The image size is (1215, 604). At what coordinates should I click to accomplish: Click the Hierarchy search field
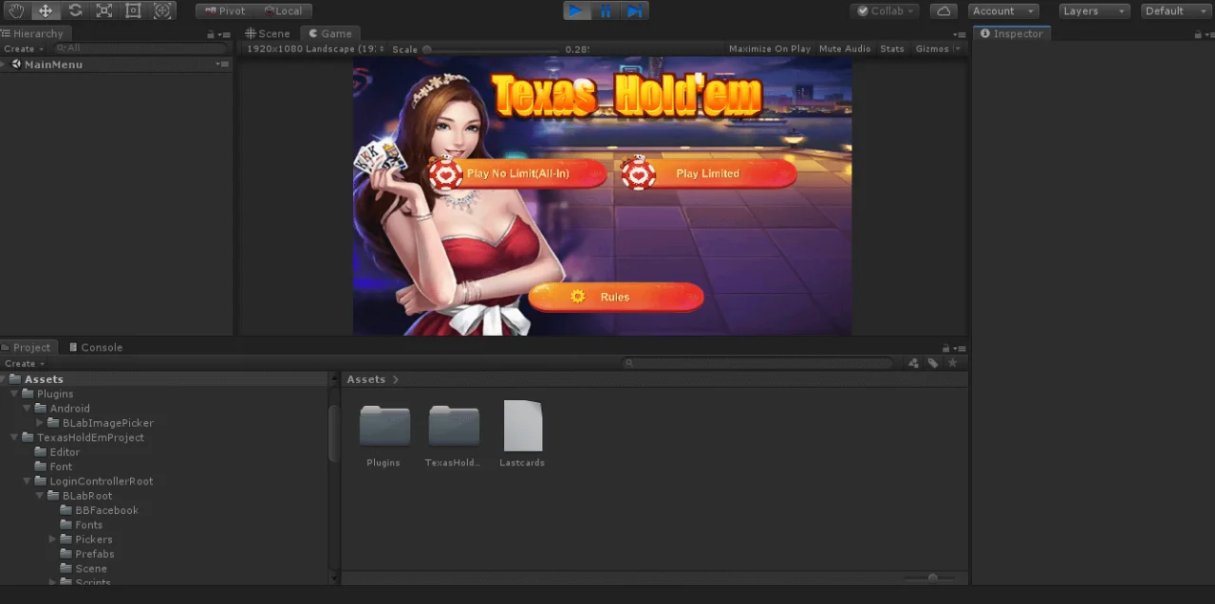pyautogui.click(x=140, y=48)
